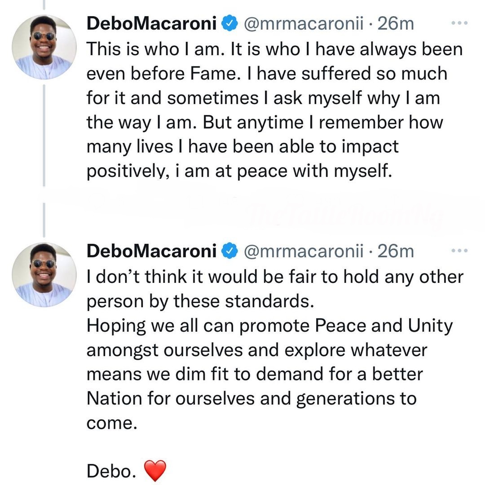Click 26m timestamp on 'I don't think' tweet
The width and height of the screenshot is (485, 485).
396,251
